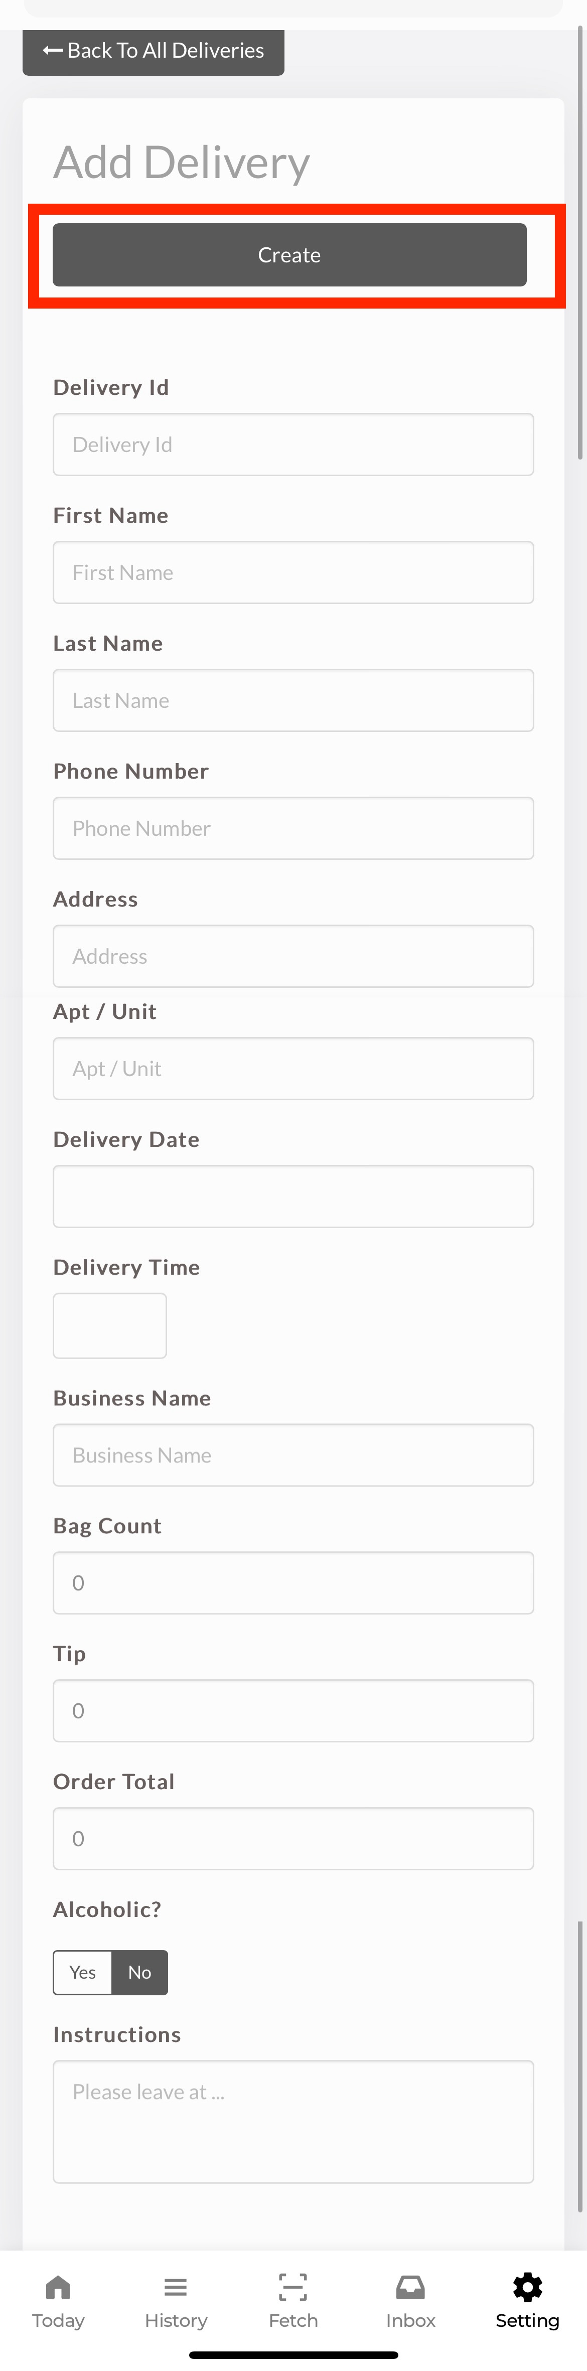Focus the First Name input field
The width and height of the screenshot is (587, 2371).
[293, 572]
